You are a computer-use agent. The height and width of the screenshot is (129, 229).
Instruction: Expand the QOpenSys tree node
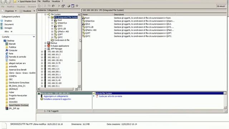tap(52, 23)
